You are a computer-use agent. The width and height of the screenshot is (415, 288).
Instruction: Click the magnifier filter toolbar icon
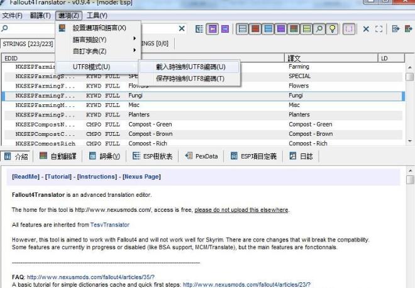[319, 29]
